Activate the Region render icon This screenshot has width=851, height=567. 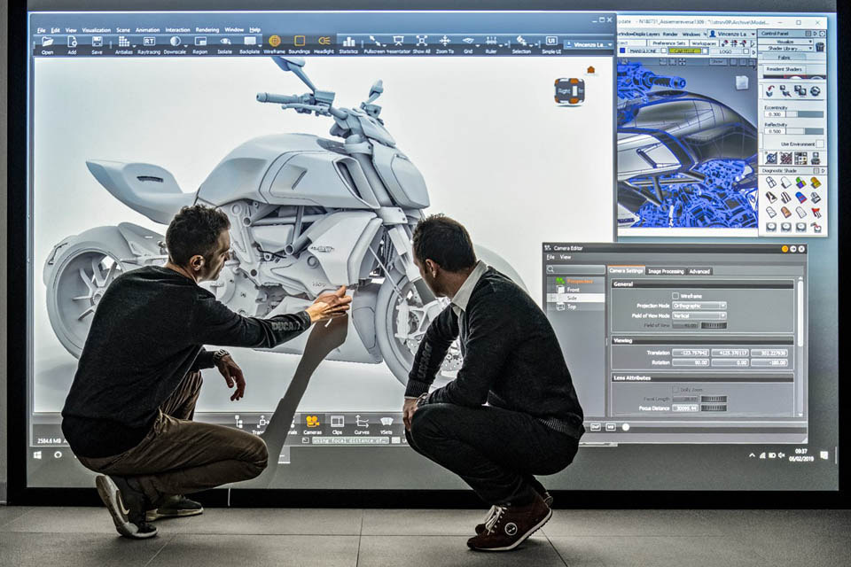[x=200, y=42]
